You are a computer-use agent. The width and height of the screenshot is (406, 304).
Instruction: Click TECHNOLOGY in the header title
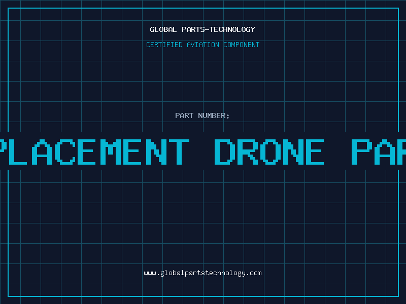coord(232,29)
